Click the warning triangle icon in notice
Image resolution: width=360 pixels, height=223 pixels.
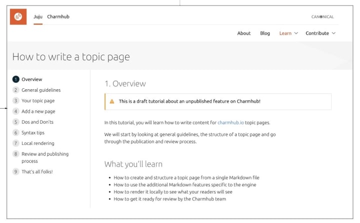(x=112, y=101)
